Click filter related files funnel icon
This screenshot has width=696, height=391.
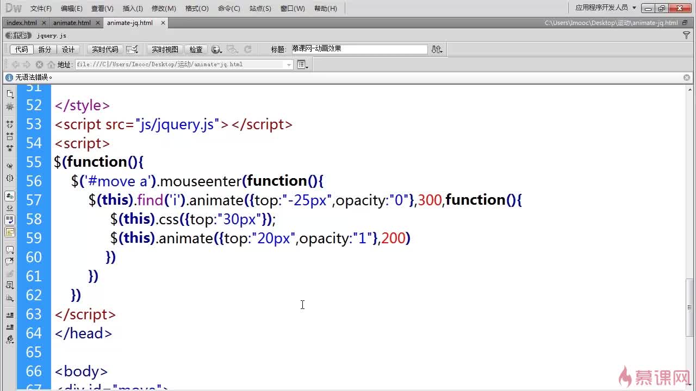point(686,35)
